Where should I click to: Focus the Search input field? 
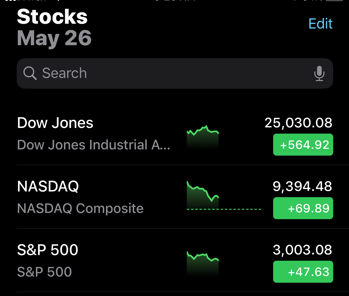(169, 73)
